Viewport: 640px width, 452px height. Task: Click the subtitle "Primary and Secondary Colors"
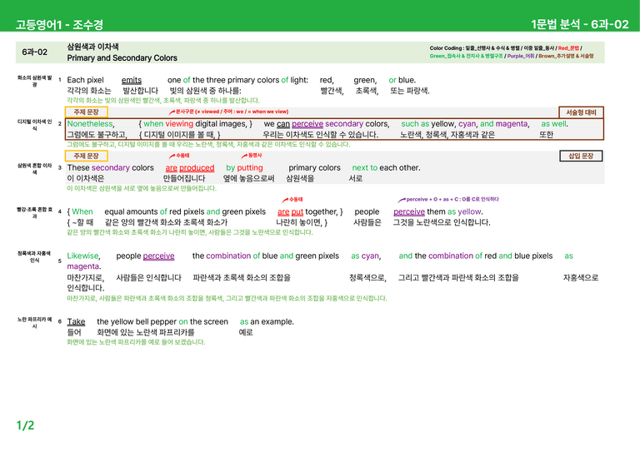(122, 58)
